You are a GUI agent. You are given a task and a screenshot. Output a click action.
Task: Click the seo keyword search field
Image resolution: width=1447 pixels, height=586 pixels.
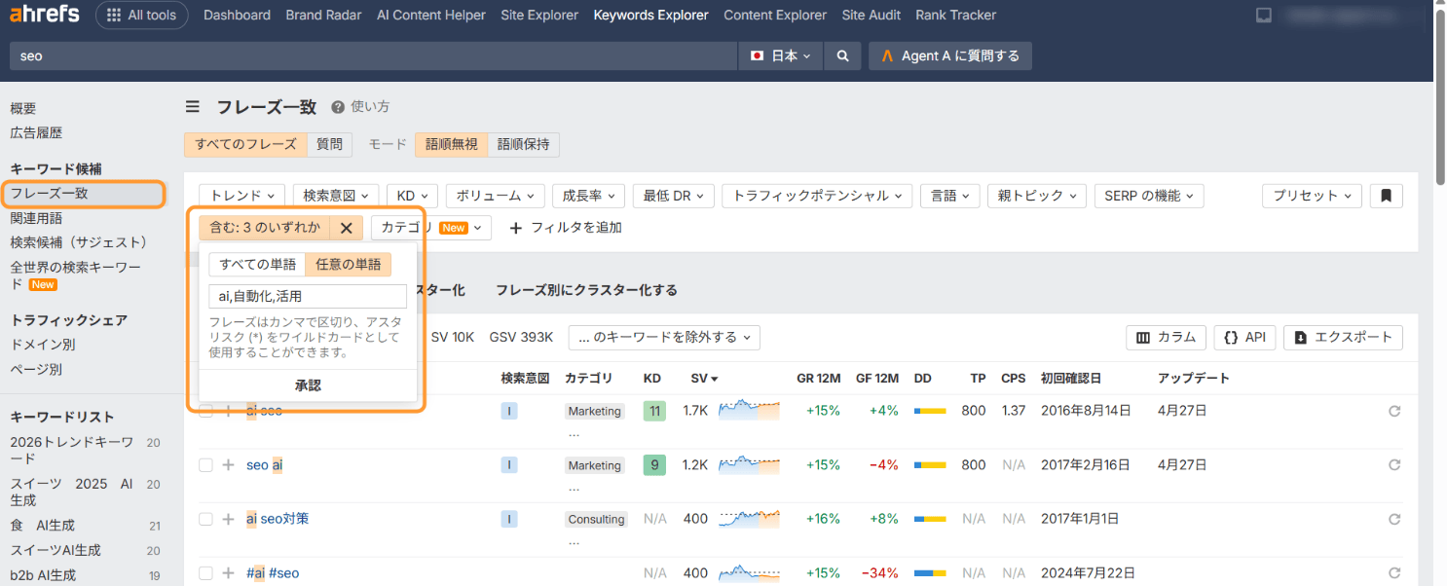[x=374, y=56]
